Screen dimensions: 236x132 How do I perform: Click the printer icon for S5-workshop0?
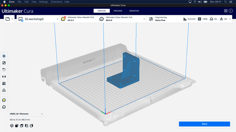coord(21,19)
